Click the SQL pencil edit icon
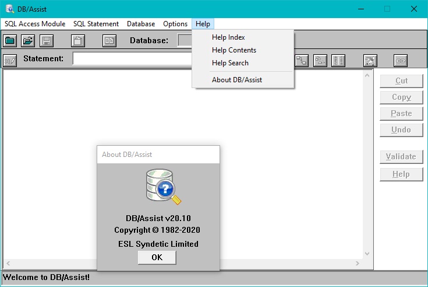 [x=10, y=60]
